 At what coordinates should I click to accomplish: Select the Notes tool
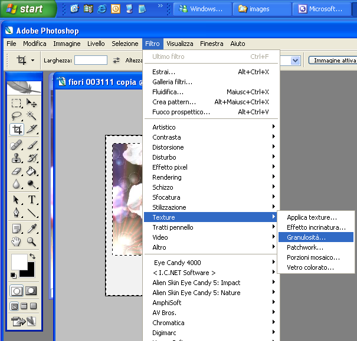[x=17, y=229]
